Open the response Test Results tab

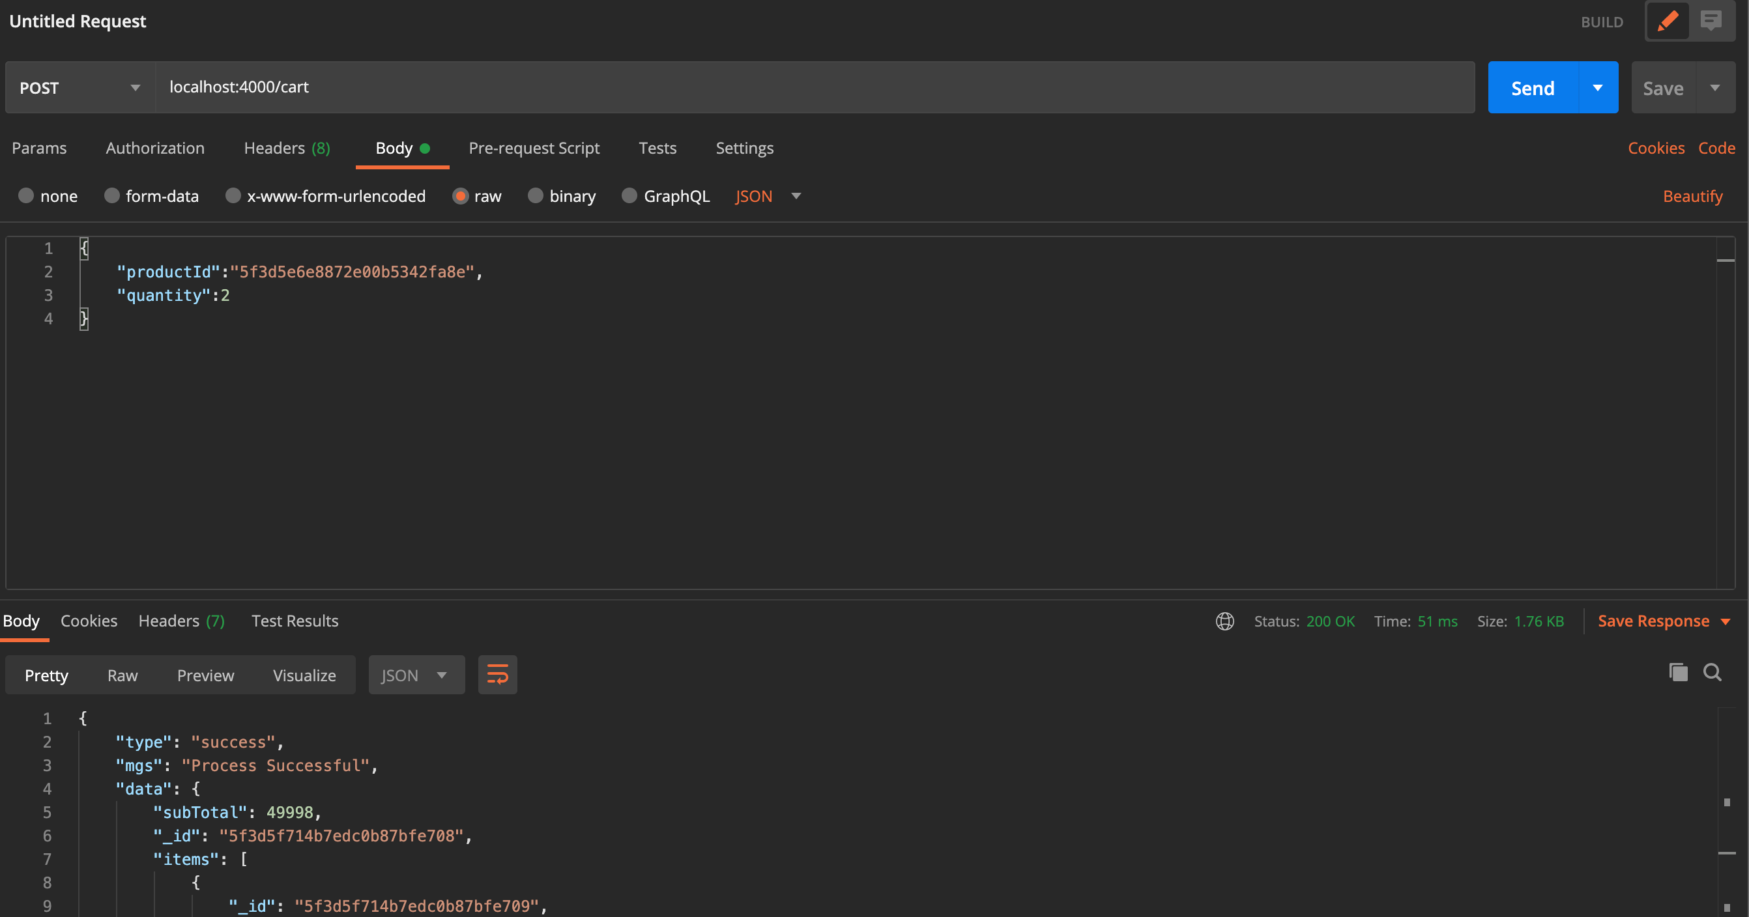click(x=295, y=621)
